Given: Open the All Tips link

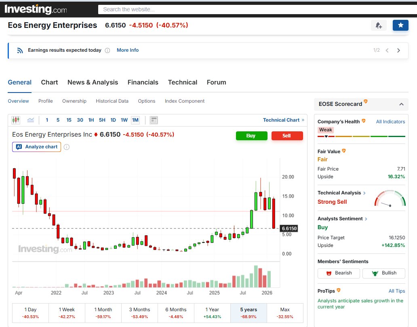Looking at the screenshot, I should tap(397, 291).
